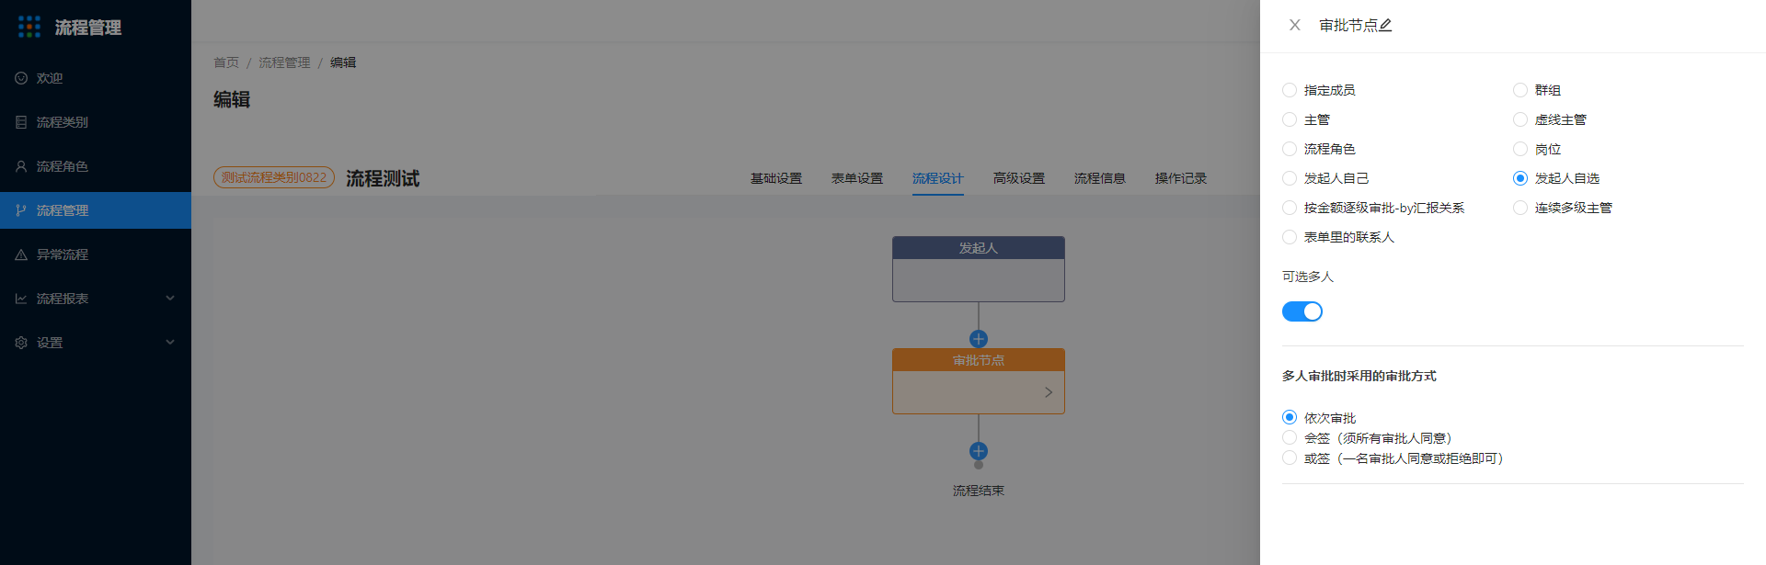1766x565 pixels.
Task: Click the 流程报表 chart icon
Action: [21, 299]
